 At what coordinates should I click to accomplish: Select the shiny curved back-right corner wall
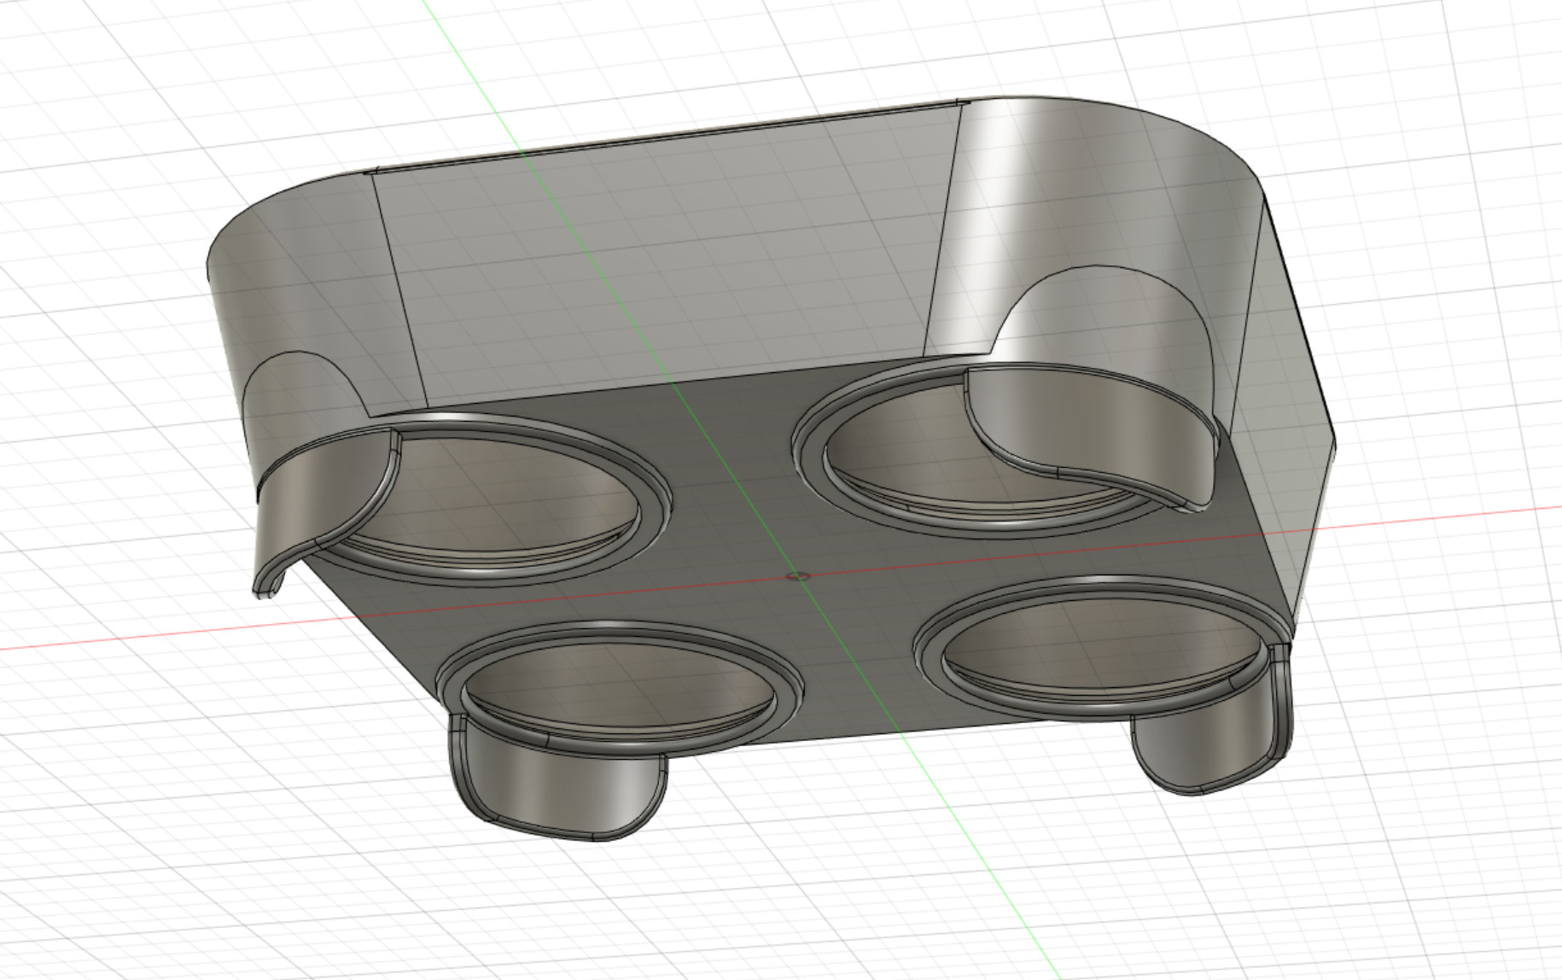1101,205
